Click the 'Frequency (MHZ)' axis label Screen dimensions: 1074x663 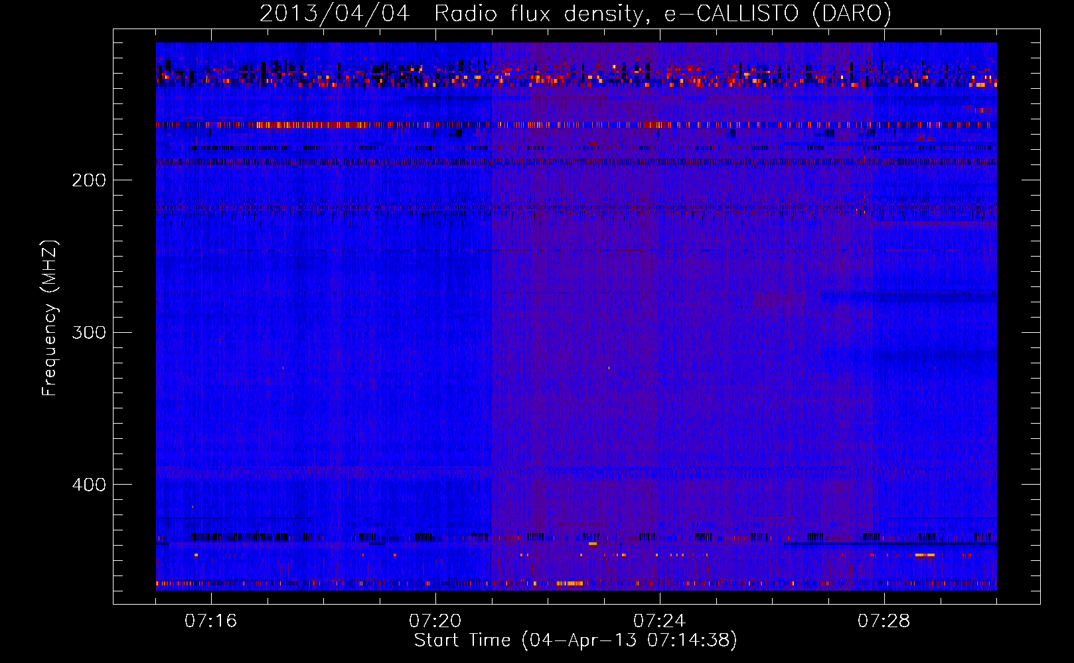coord(50,318)
